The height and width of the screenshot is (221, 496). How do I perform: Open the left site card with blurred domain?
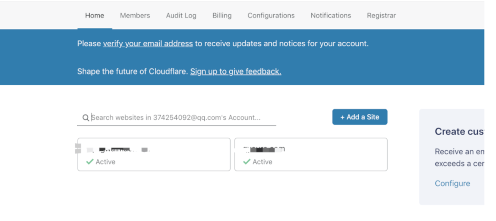(x=154, y=154)
